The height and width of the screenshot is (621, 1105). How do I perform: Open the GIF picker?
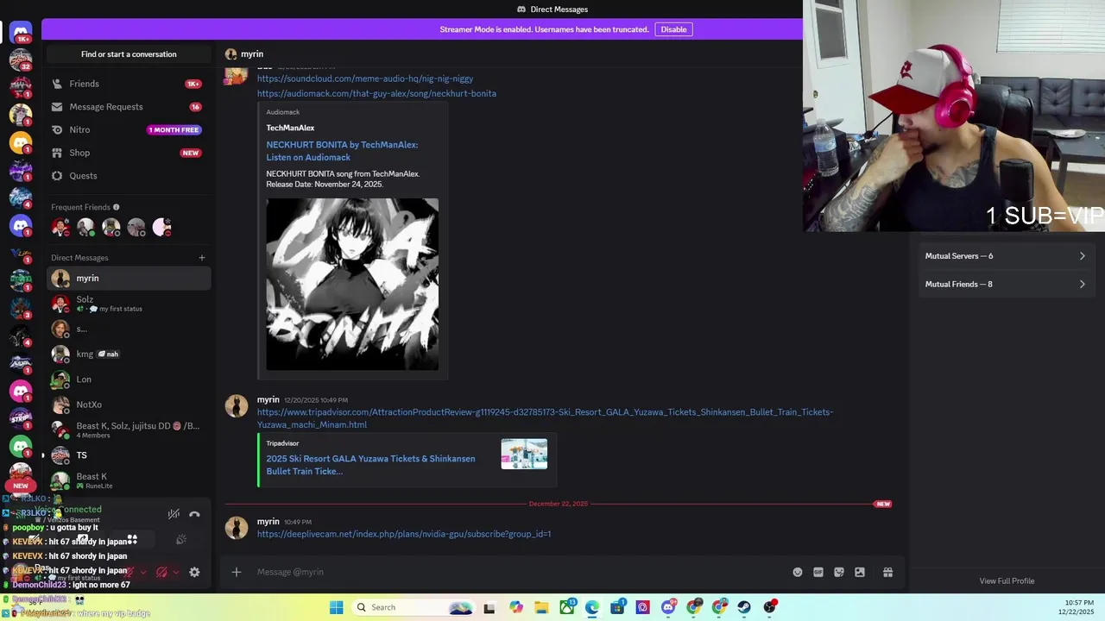(x=818, y=572)
